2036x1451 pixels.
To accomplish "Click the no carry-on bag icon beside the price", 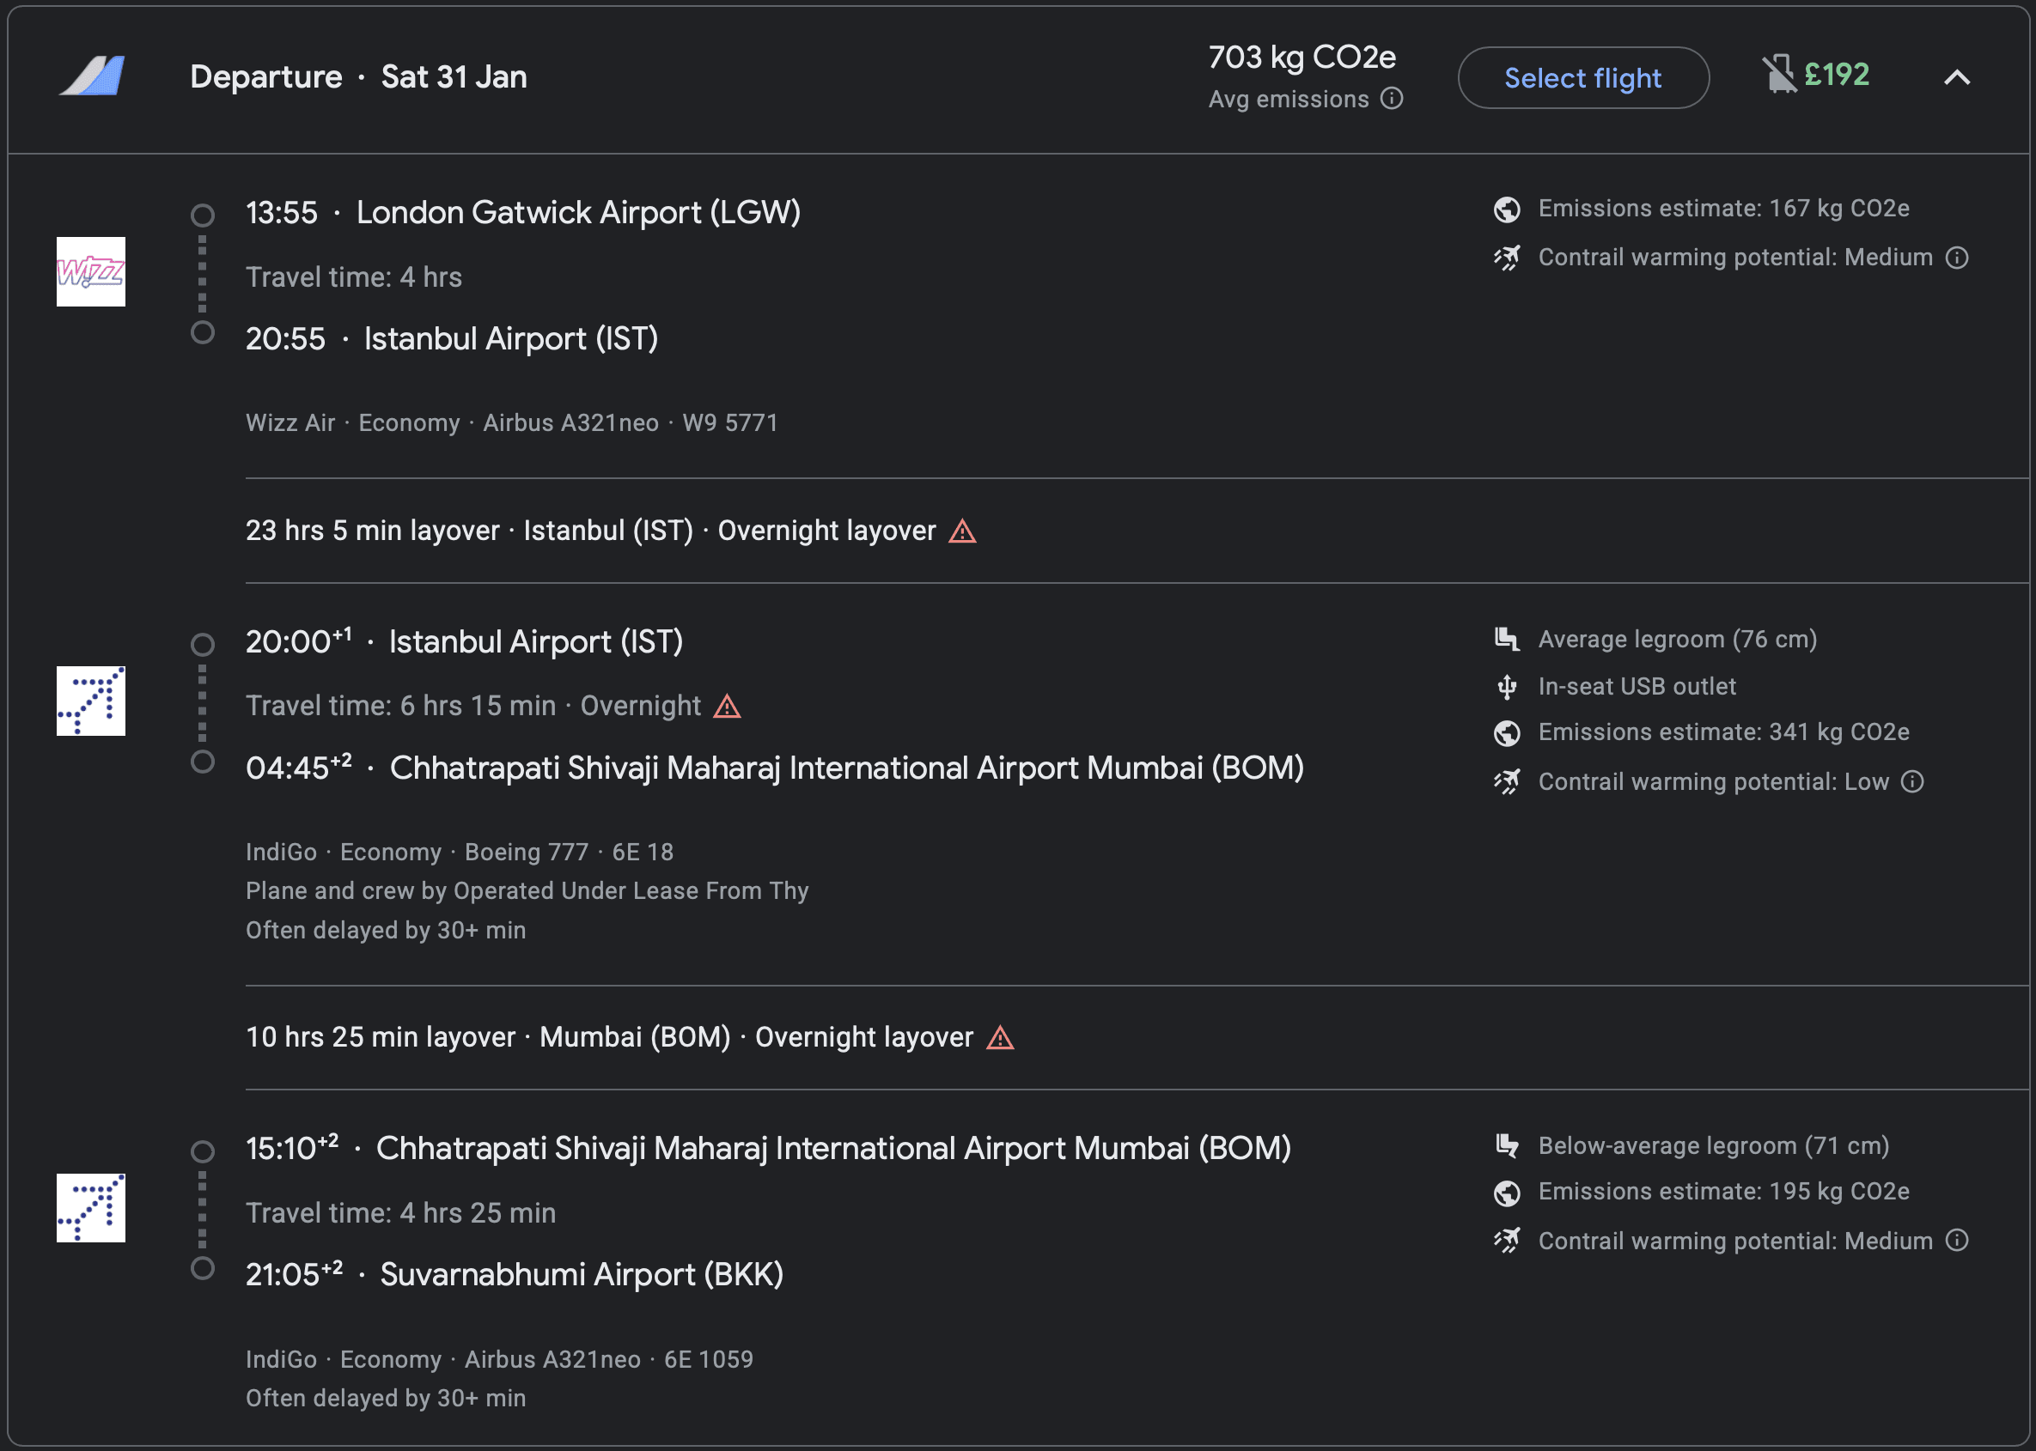I will click(x=1778, y=74).
